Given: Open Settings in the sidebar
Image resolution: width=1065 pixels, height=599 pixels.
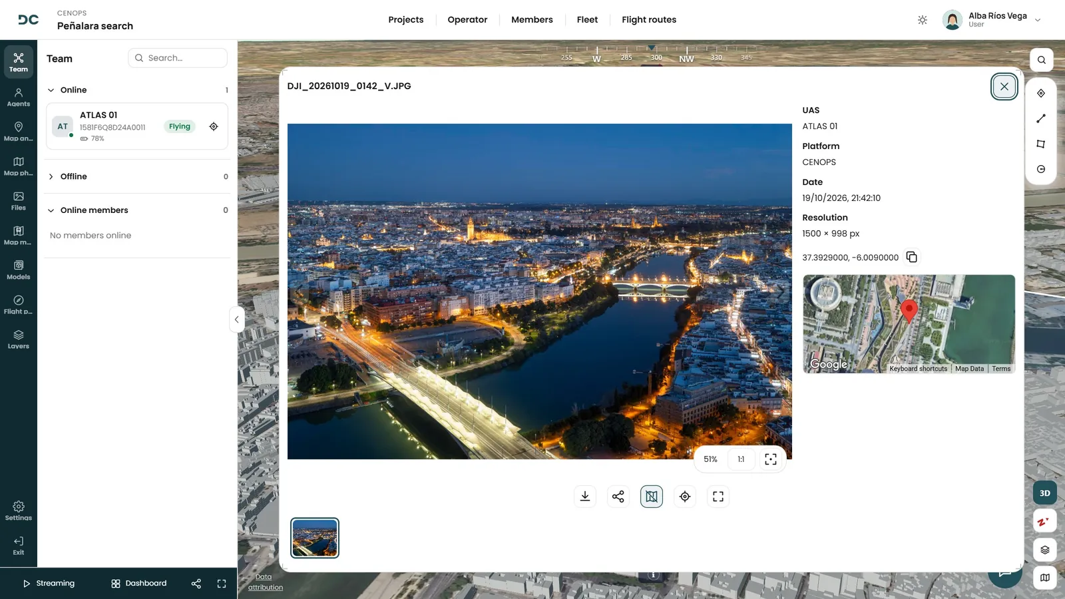Looking at the screenshot, I should [x=19, y=510].
